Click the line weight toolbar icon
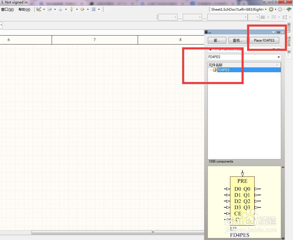Screen dimensions: 293x240 coord(263,17)
